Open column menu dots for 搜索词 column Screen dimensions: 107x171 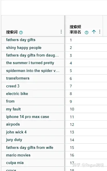[x=61, y=32]
